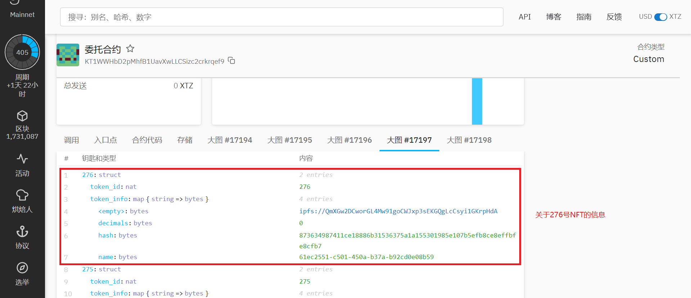Click the block number 1,731,087
The height and width of the screenshot is (298, 691).
(x=22, y=137)
